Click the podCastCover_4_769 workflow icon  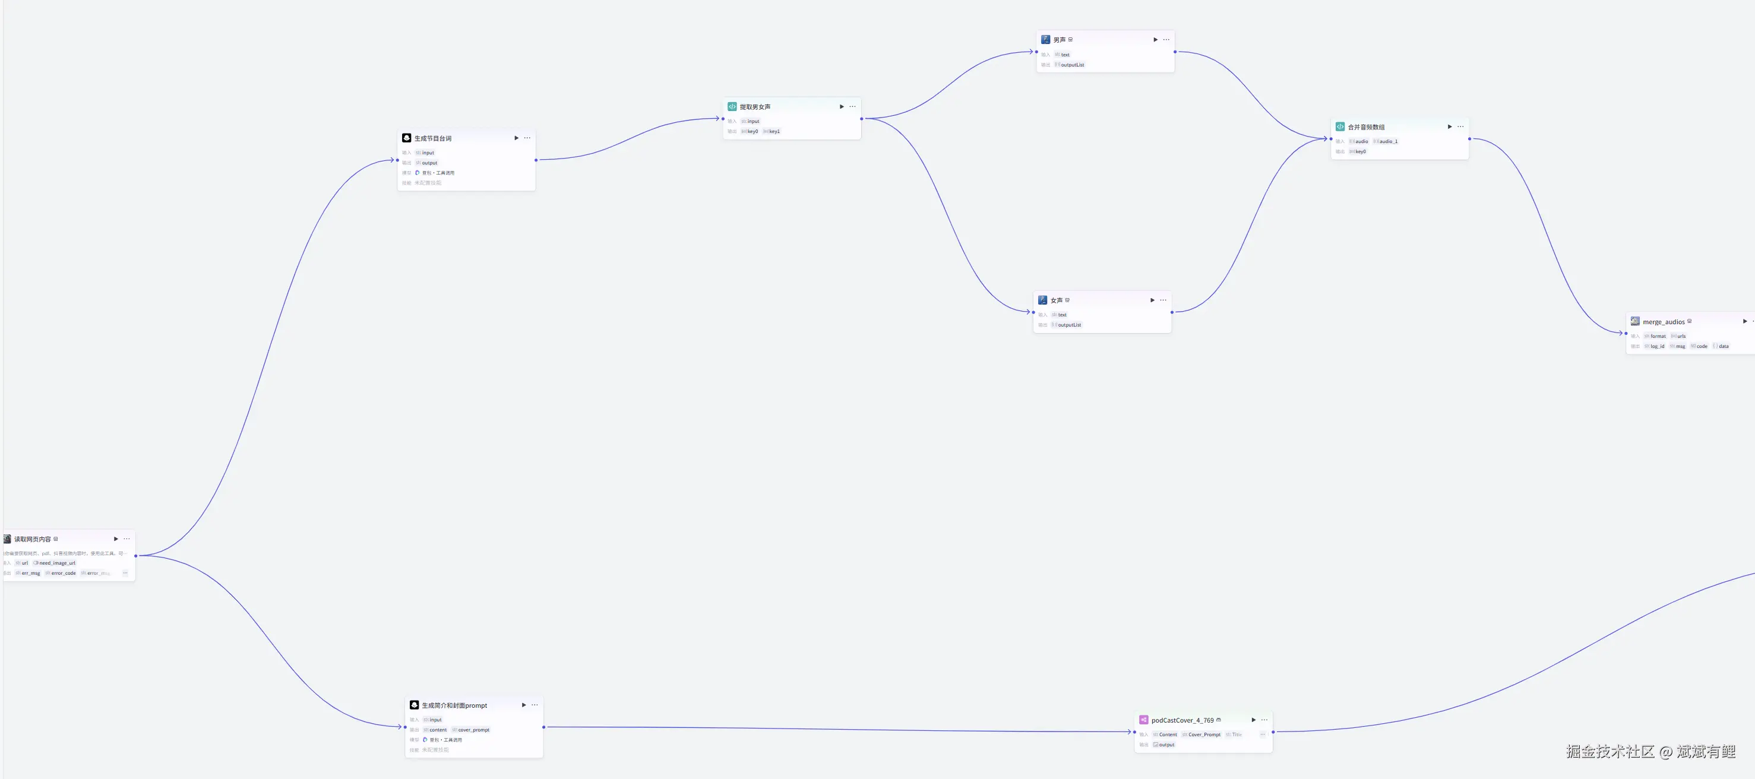[x=1143, y=720]
